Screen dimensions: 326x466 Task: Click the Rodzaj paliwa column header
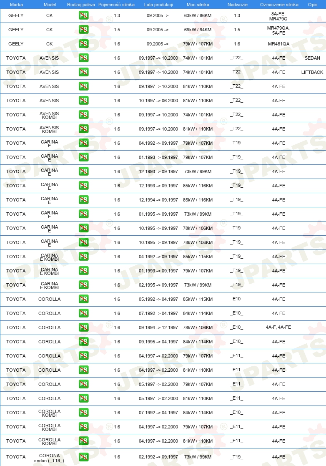click(81, 5)
